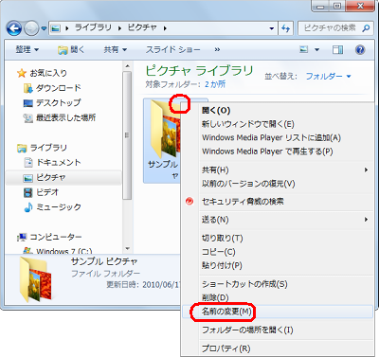The image size is (379, 357).
Task: Click スライド ショー in the toolbar
Action: (x=172, y=49)
